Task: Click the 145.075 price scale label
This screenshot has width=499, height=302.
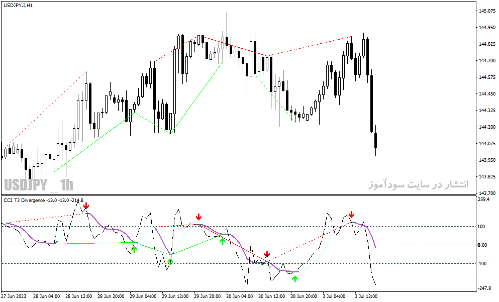Action: point(487,11)
